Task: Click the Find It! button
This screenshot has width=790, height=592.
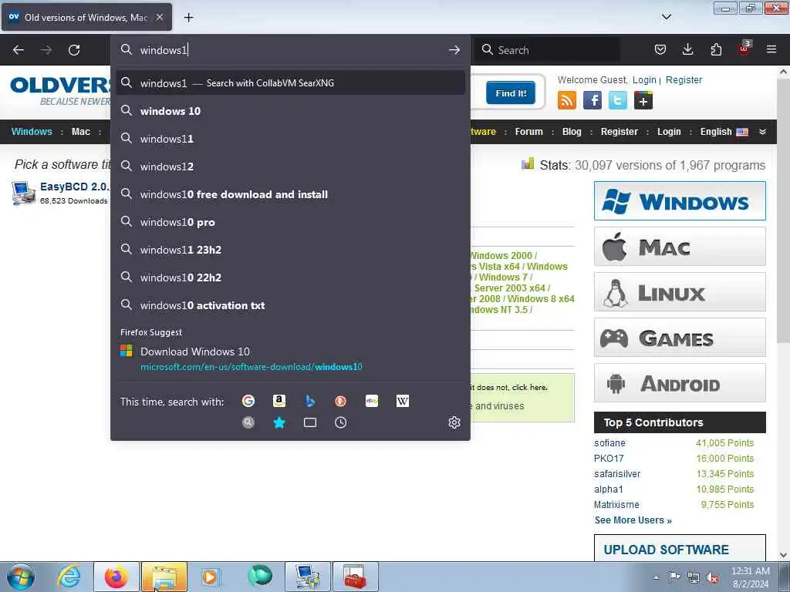Action: (x=511, y=93)
